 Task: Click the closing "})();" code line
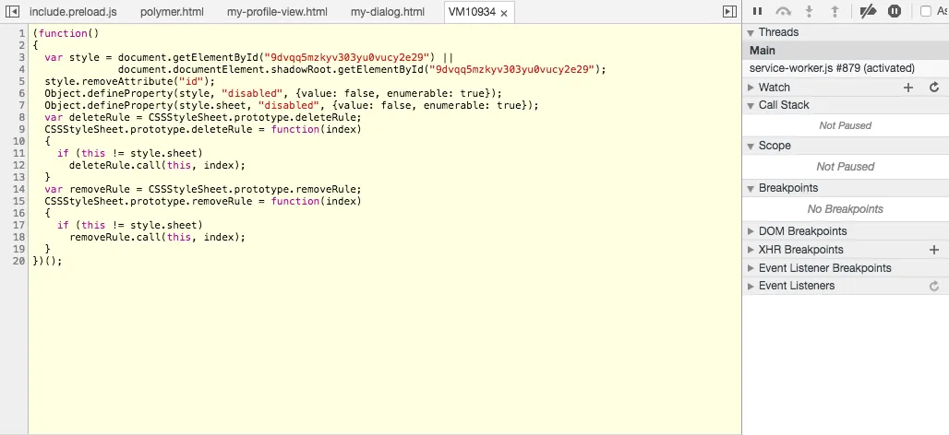pyautogui.click(x=47, y=261)
